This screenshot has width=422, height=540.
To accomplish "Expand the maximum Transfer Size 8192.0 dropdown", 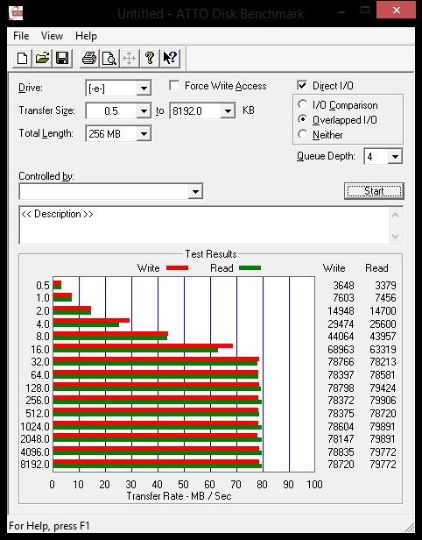I will pyautogui.click(x=228, y=110).
